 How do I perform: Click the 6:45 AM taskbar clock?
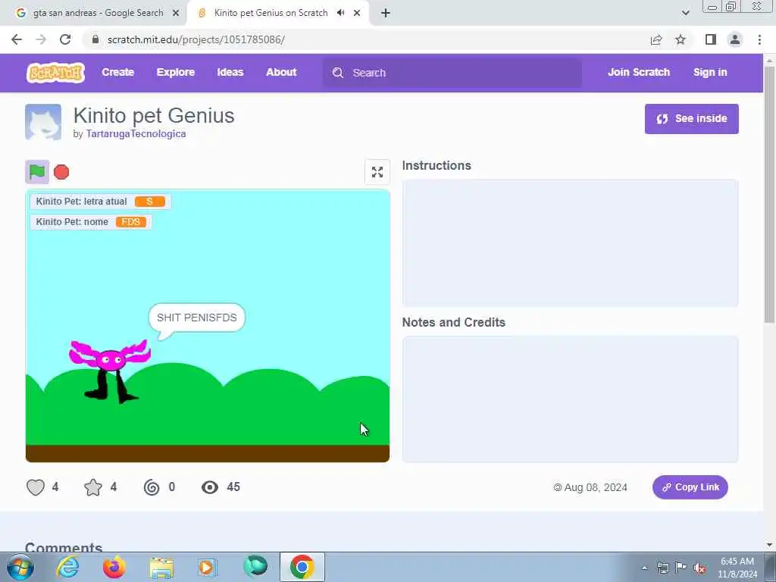[737, 568]
